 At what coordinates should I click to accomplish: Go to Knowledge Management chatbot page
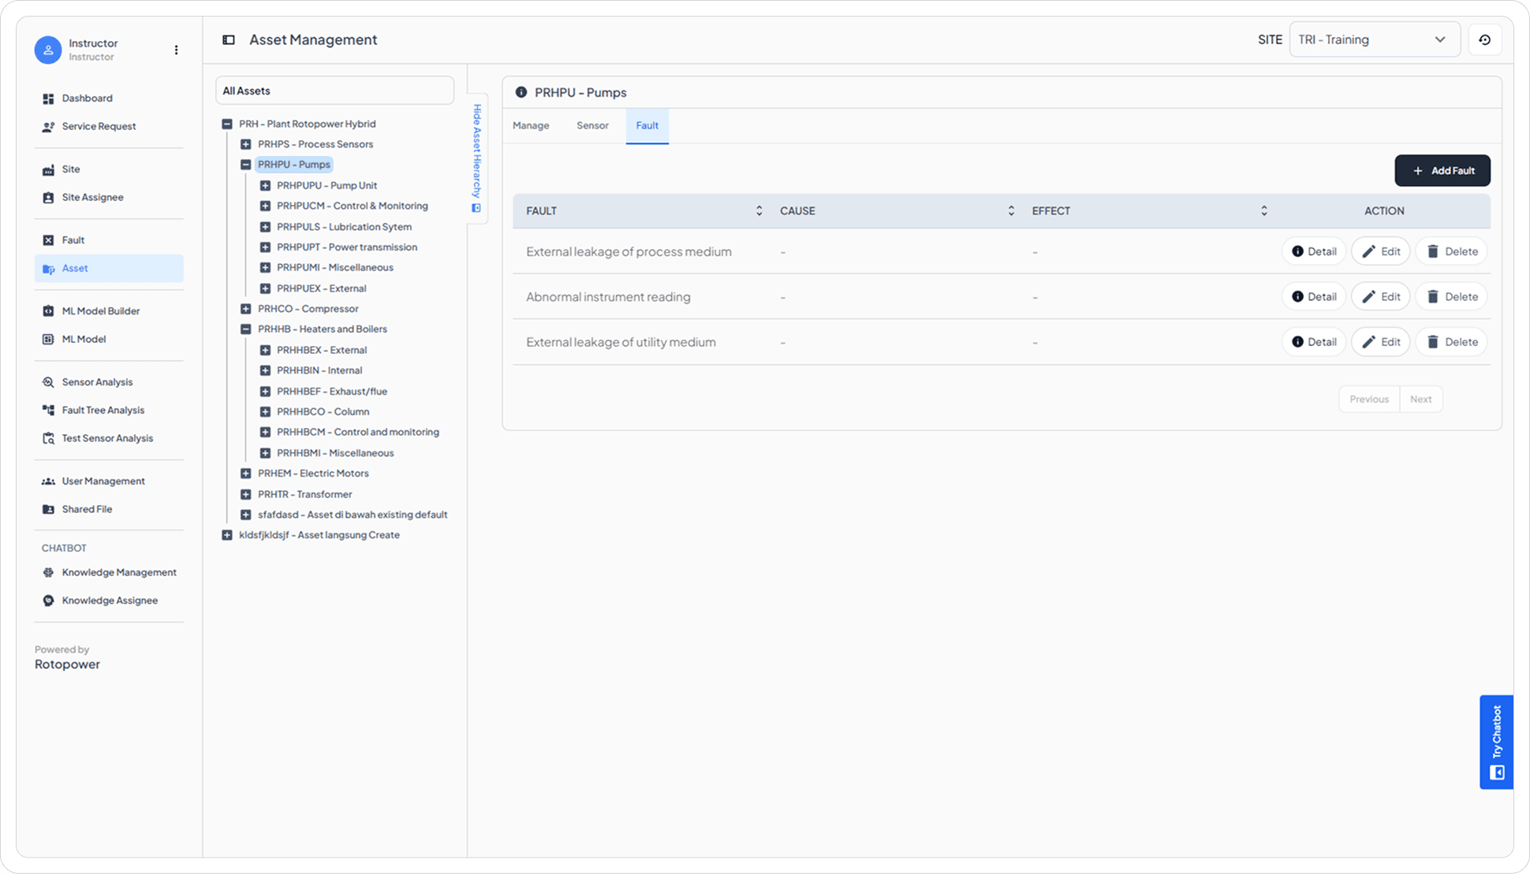[x=118, y=572]
